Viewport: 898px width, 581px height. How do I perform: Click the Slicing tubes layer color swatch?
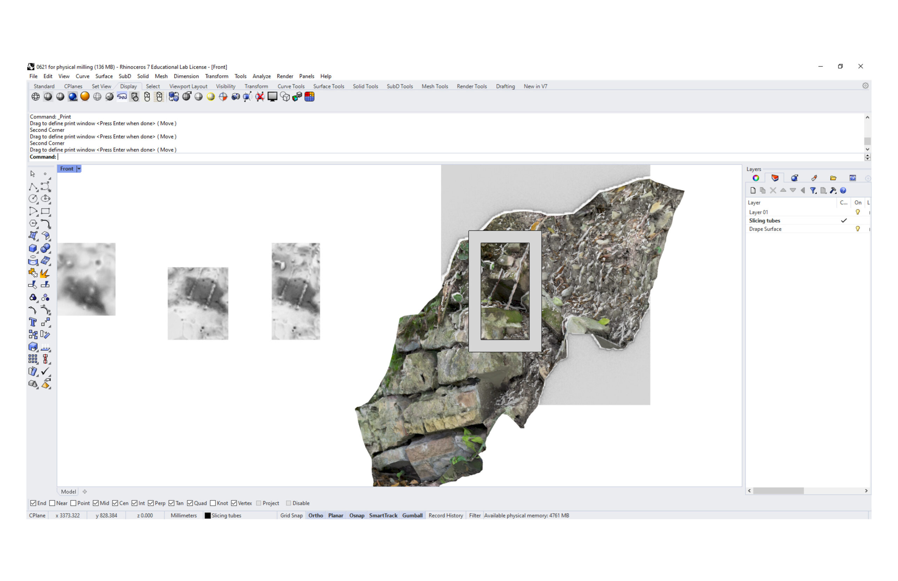tap(207, 515)
